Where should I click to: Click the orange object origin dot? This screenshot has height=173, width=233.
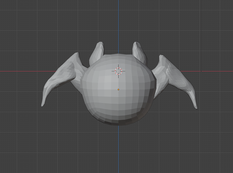pyautogui.click(x=118, y=90)
